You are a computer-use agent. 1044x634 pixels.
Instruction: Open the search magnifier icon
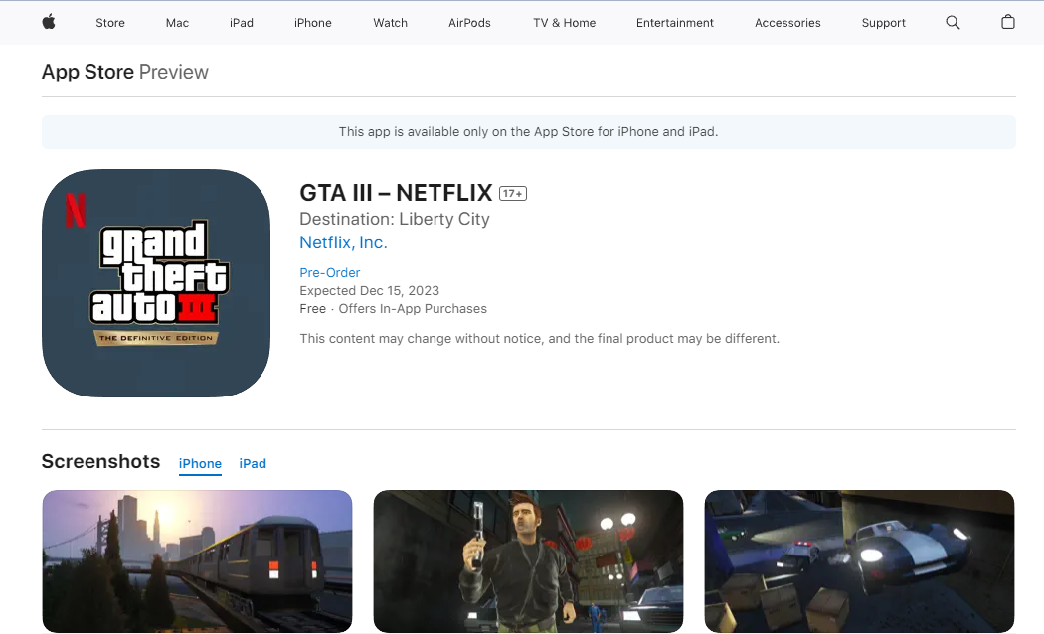click(x=953, y=23)
